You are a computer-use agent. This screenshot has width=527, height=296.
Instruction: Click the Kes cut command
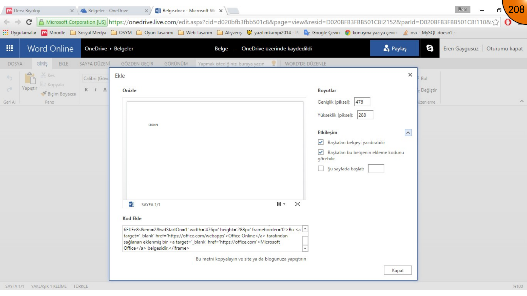48,75
